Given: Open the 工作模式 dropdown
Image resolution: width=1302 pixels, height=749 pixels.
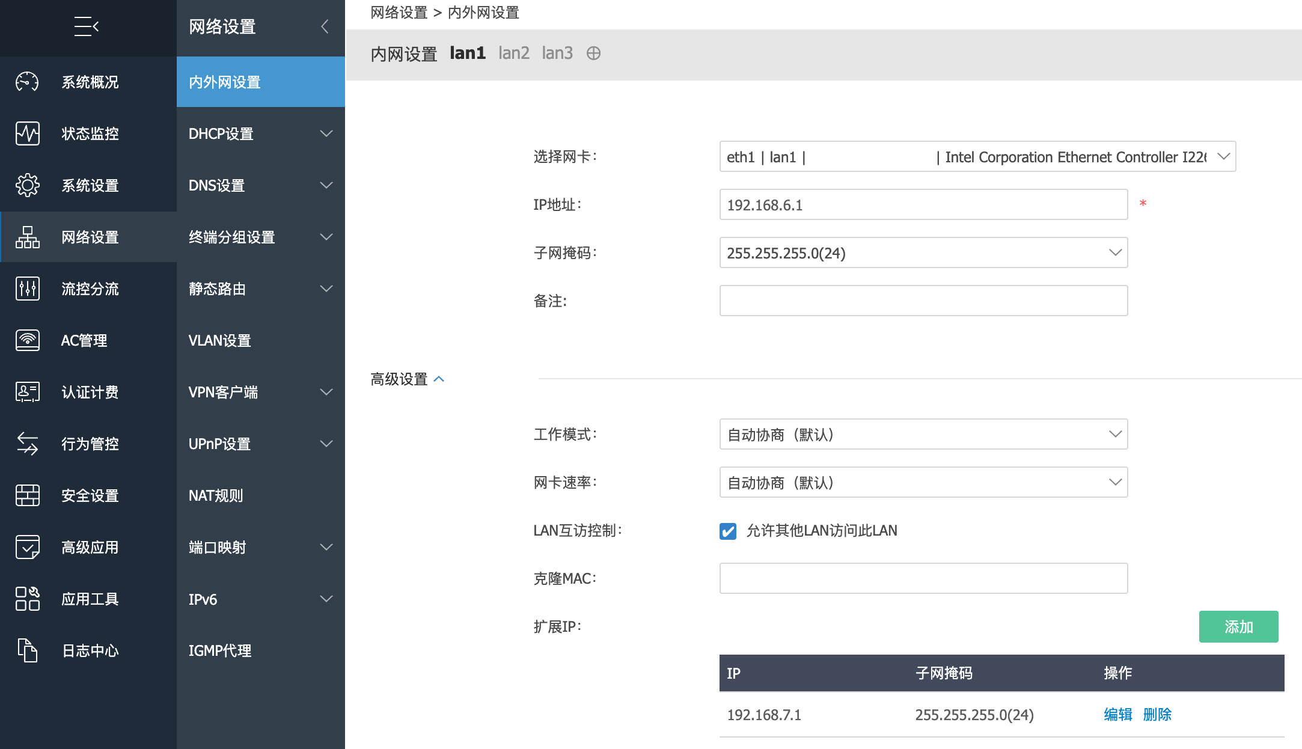Looking at the screenshot, I should pos(923,435).
